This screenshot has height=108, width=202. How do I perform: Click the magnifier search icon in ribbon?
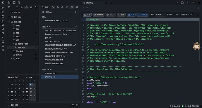3,29
